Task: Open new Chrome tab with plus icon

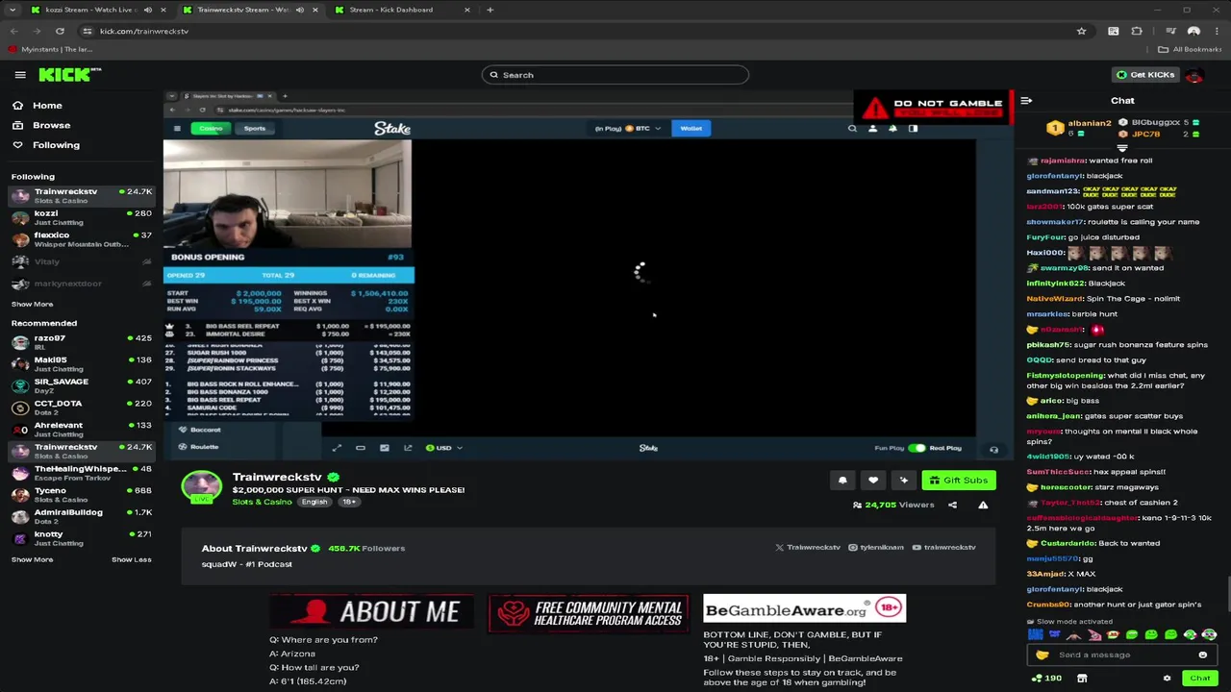Action: [490, 10]
